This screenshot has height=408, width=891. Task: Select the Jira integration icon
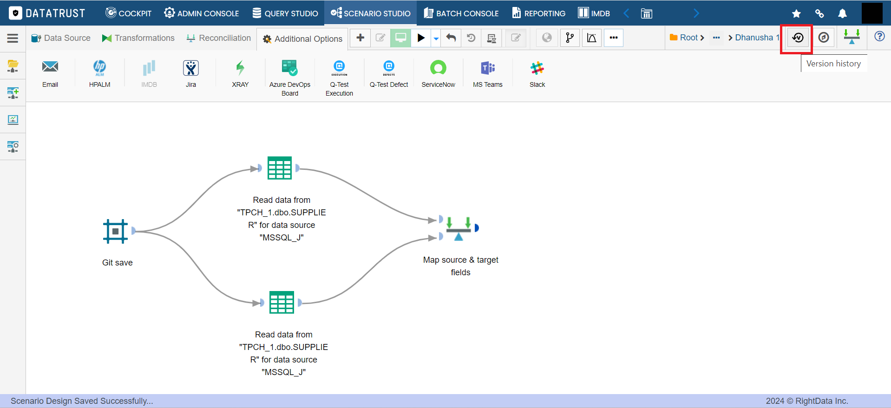pos(191,74)
